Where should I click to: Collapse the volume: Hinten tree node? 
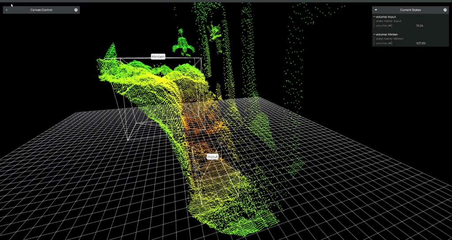[x=374, y=34]
